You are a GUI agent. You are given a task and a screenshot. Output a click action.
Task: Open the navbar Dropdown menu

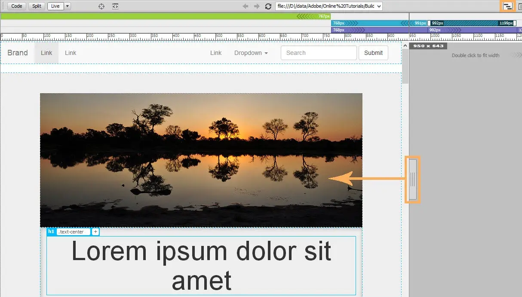click(251, 53)
